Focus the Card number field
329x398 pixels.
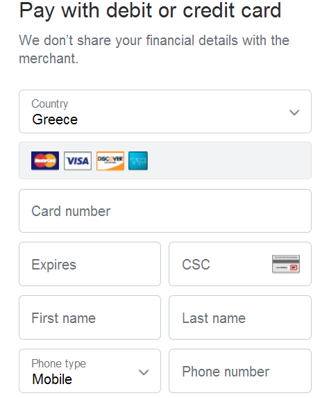tap(165, 210)
